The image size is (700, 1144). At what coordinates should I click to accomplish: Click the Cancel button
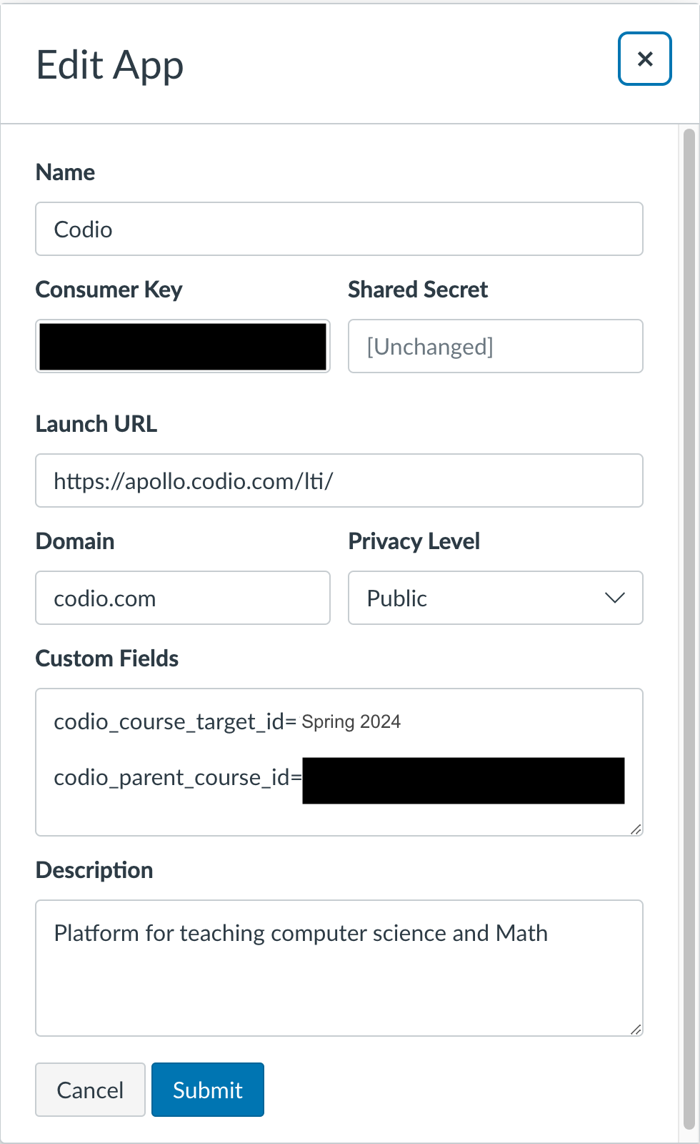(x=90, y=1090)
